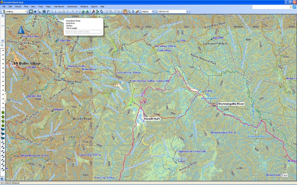Open the Device menu
The image size is (297, 185).
coord(18,6)
